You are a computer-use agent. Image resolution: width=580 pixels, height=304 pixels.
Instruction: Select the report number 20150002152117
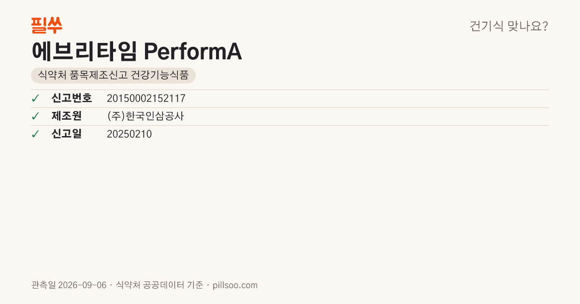point(146,98)
